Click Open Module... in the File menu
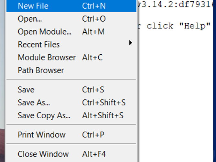Screen dimensions: 216x162 click(x=45, y=32)
